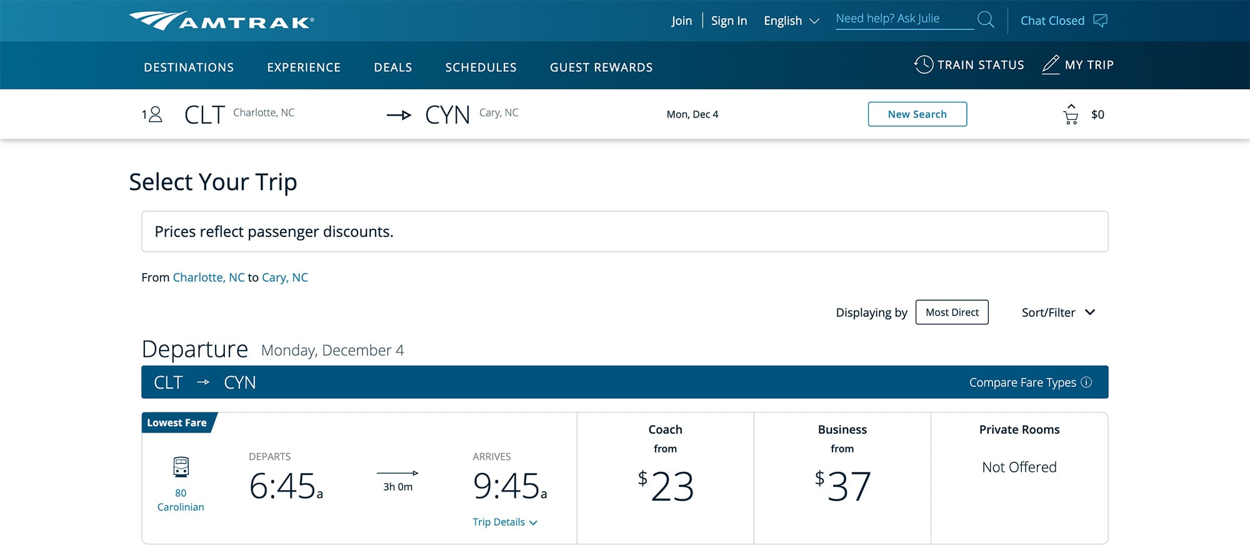Click the Most Direct display button
This screenshot has height=555, width=1250.
click(952, 312)
